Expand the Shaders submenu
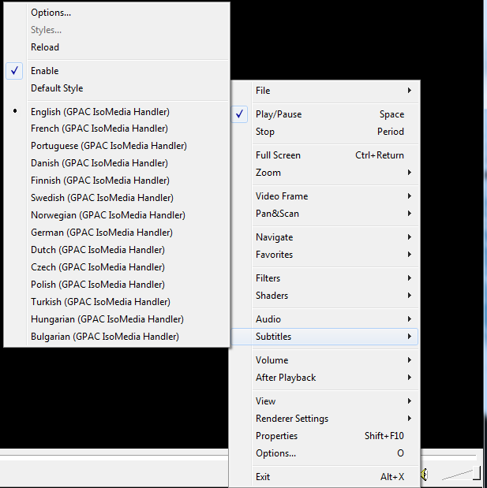 pyautogui.click(x=324, y=296)
